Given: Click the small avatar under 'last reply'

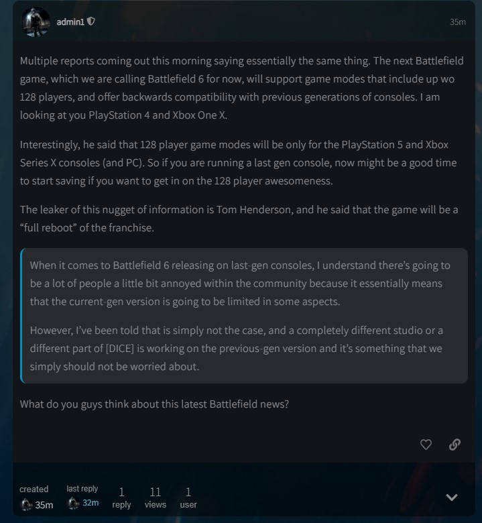Looking at the screenshot, I should (x=73, y=504).
